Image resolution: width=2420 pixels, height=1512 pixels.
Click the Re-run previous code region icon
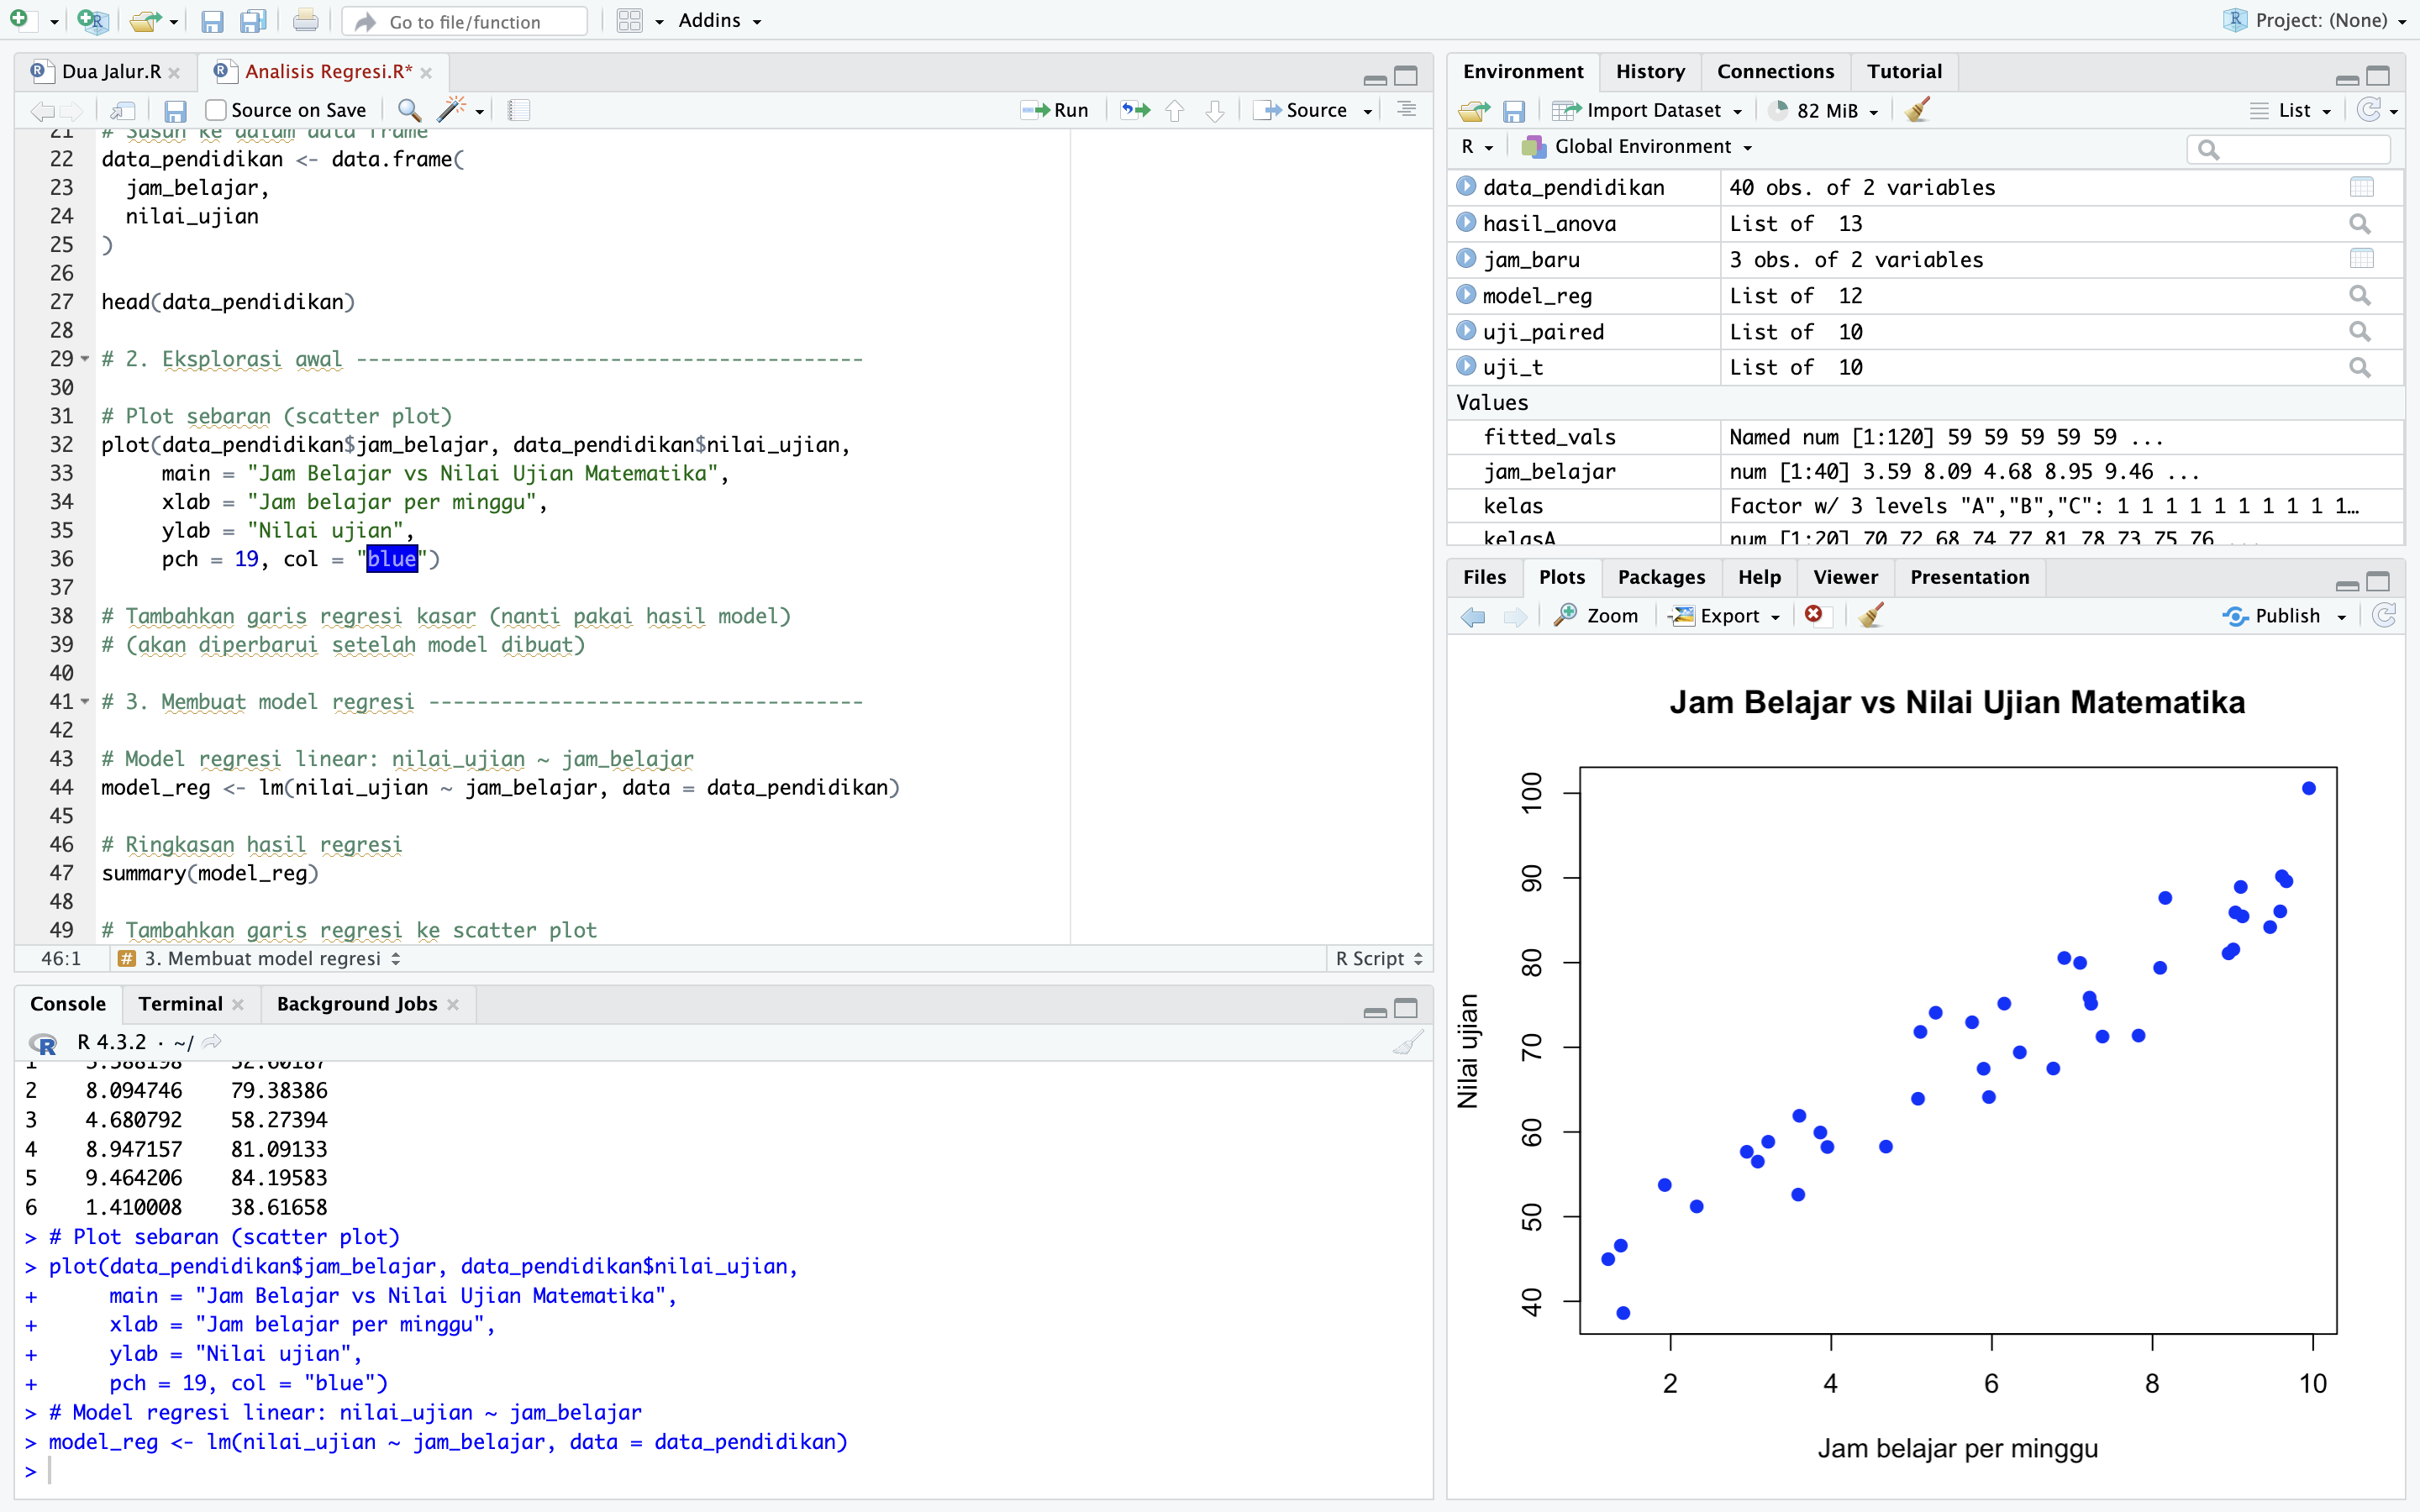pos(1135,110)
